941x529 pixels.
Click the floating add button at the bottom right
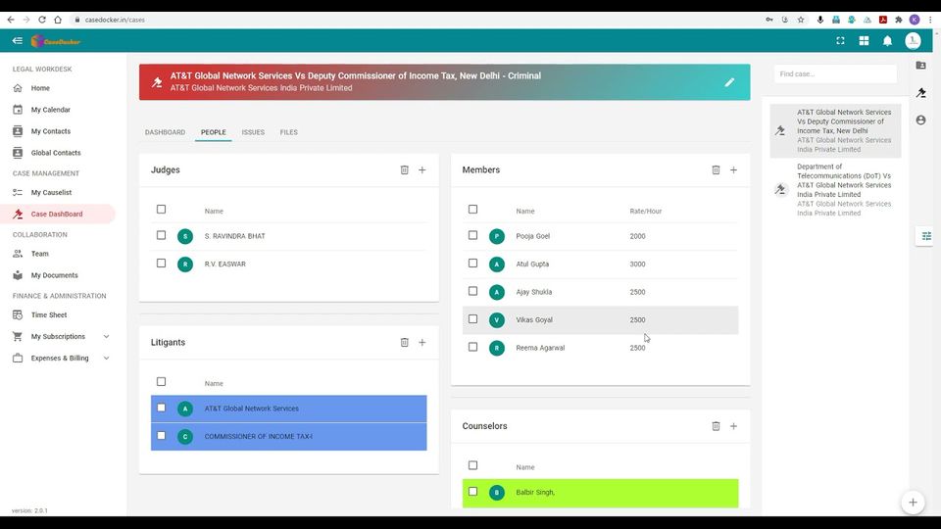coord(913,502)
